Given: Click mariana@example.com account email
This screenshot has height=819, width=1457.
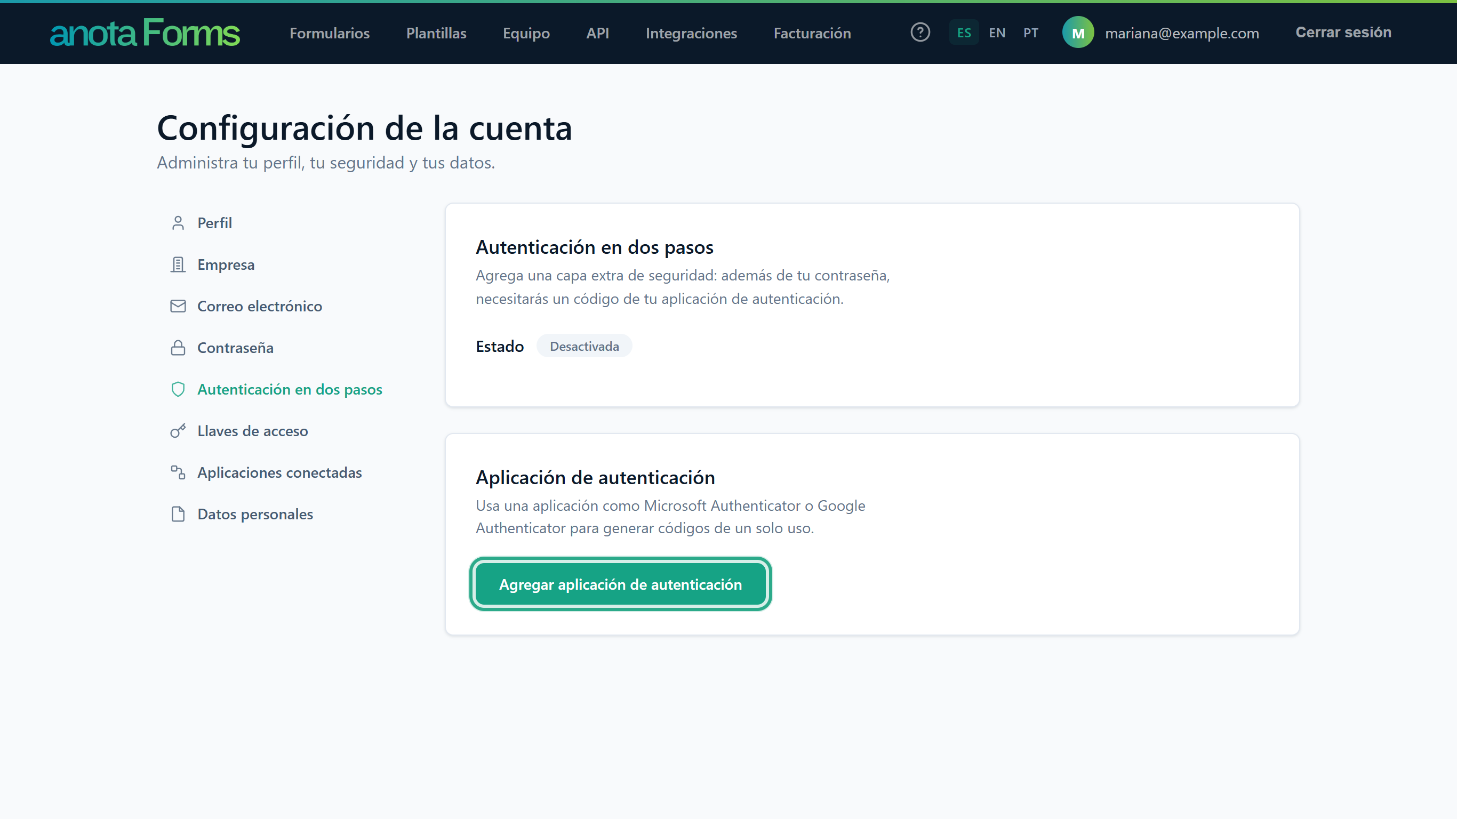Looking at the screenshot, I should pyautogui.click(x=1182, y=33).
